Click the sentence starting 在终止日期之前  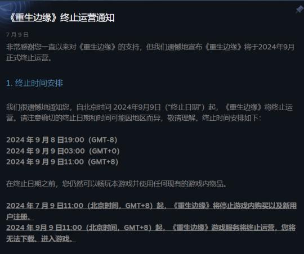pos(117,184)
